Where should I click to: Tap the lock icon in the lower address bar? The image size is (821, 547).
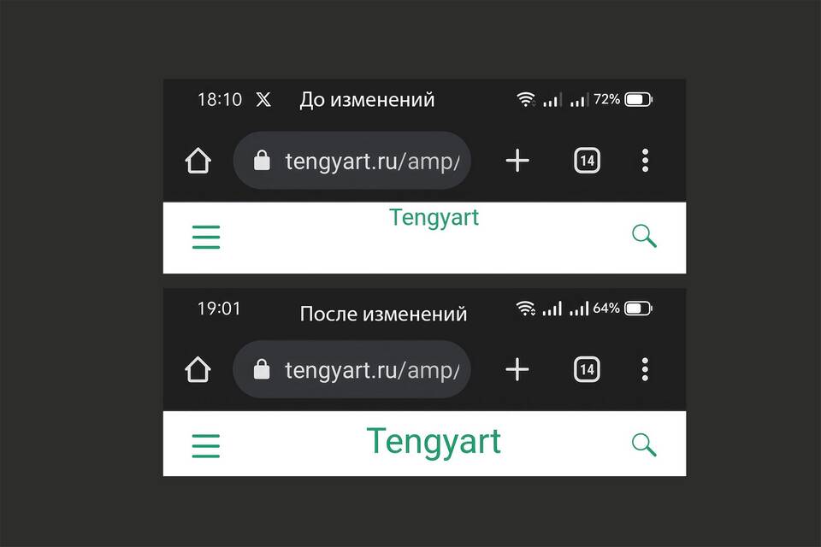point(262,369)
